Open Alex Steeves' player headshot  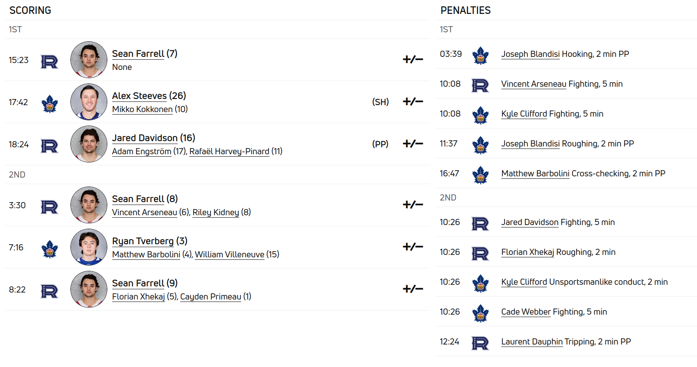tap(89, 102)
